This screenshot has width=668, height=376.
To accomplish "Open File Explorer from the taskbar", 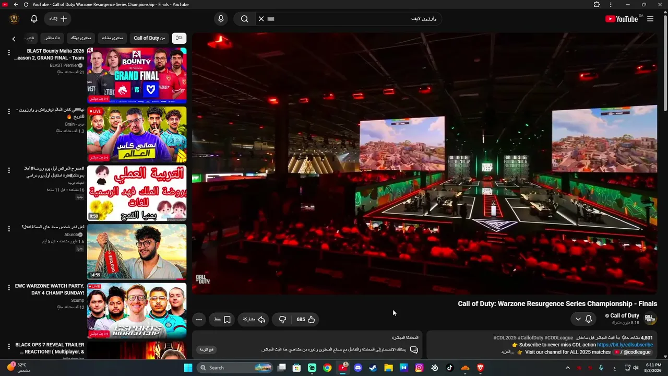I will tap(388, 368).
